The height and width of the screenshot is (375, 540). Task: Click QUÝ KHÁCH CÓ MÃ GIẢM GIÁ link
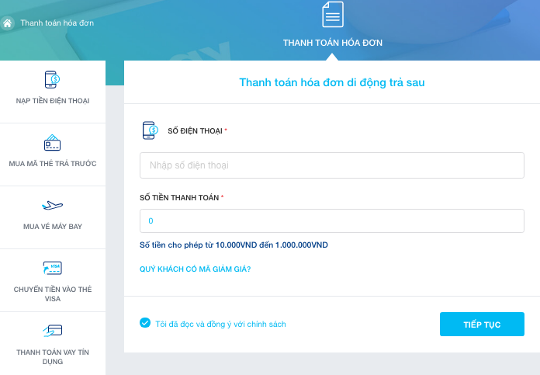point(195,269)
